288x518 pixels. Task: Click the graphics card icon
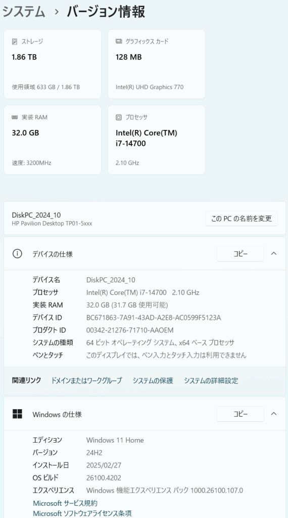pyautogui.click(x=119, y=41)
